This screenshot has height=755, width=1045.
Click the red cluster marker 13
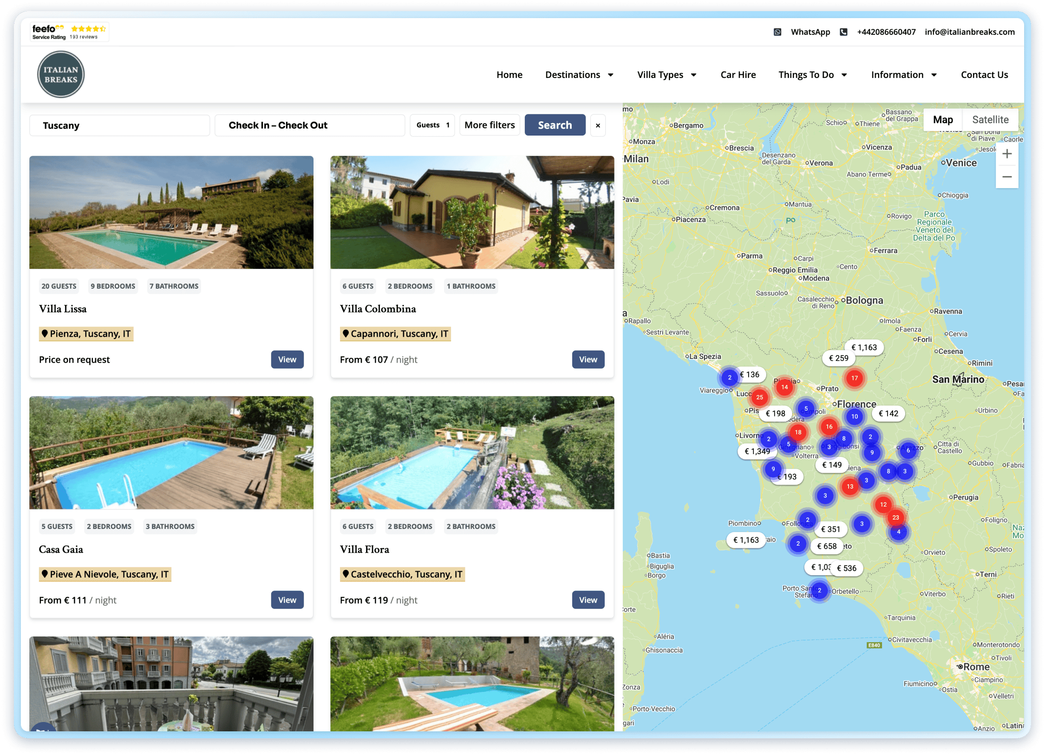tap(850, 487)
